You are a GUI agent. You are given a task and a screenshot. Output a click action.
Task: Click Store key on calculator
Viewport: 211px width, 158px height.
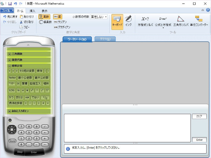coord(12,141)
